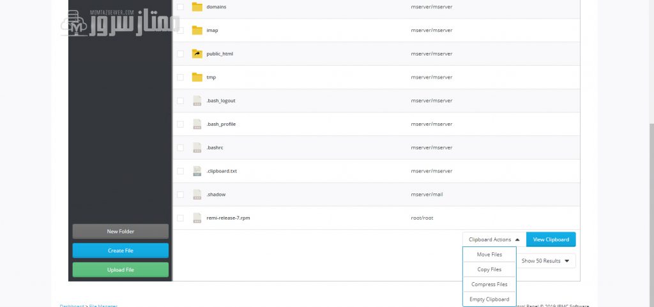654x307 pixels.
Task: Open the tmp folder icon
Action: 197,77
